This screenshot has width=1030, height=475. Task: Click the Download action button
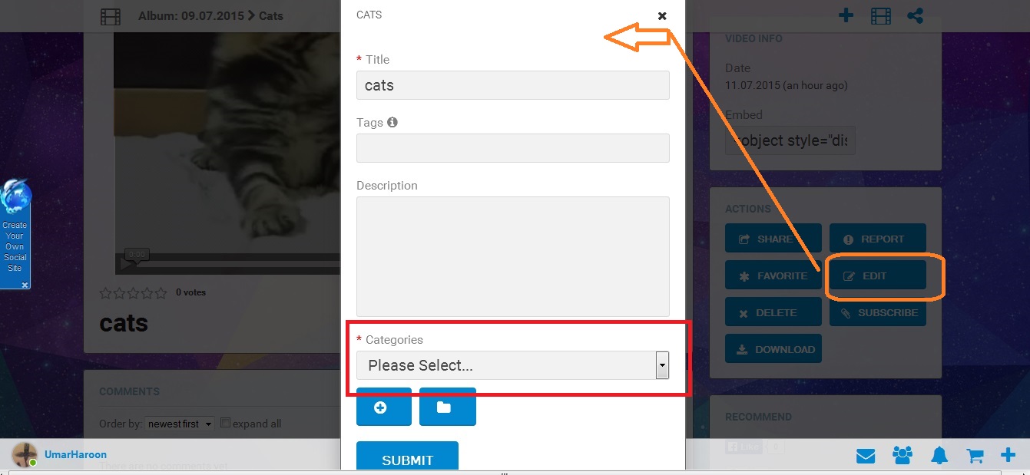point(773,349)
